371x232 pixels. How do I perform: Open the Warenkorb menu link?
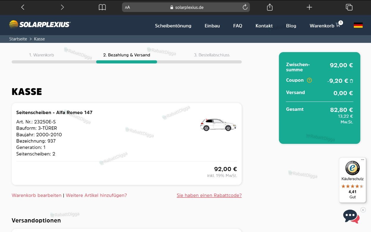[x=322, y=26]
